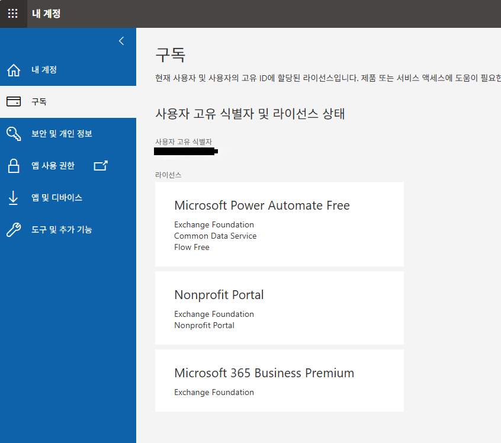Open the 내 계정 sidebar menu item
This screenshot has width=501, height=443.
click(x=68, y=70)
